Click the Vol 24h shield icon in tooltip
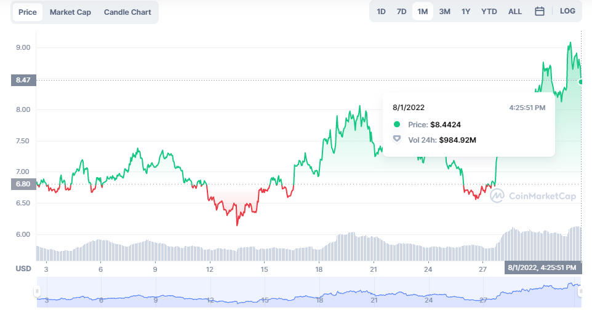The image size is (592, 313). (397, 140)
